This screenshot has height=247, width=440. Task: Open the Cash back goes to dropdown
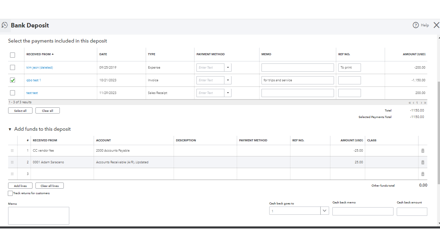(x=324, y=211)
